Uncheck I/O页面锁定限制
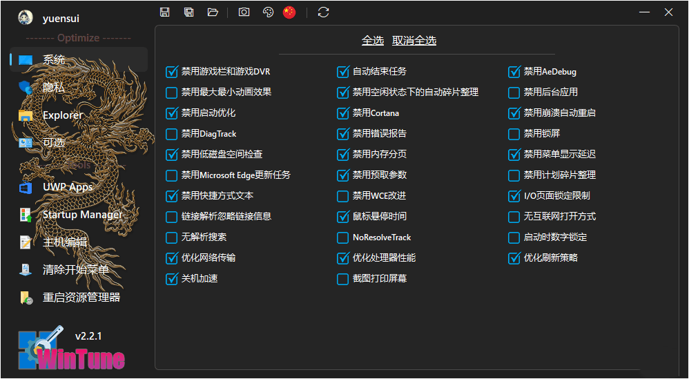Viewport: 689px width, 379px height. point(514,196)
